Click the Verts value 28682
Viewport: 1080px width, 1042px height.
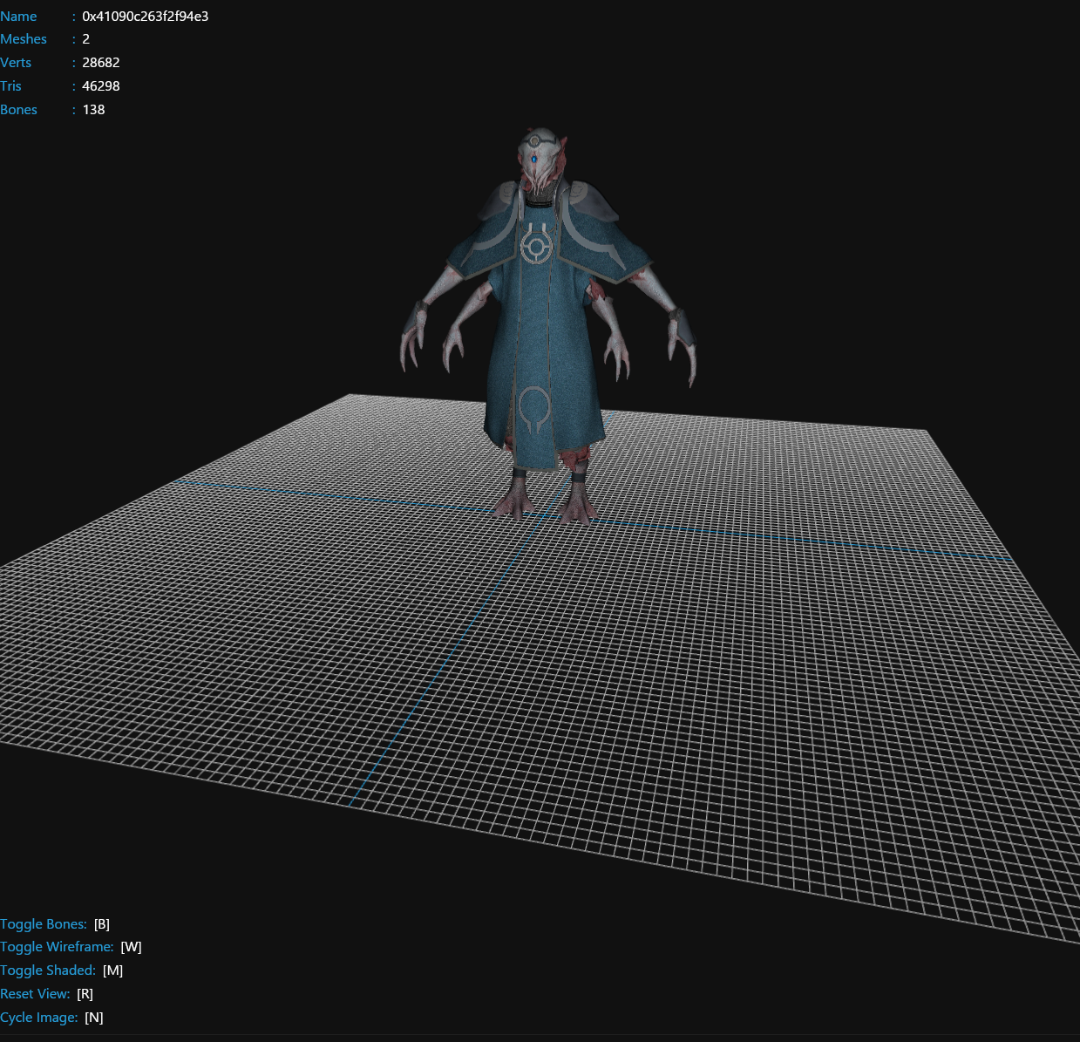tap(101, 63)
